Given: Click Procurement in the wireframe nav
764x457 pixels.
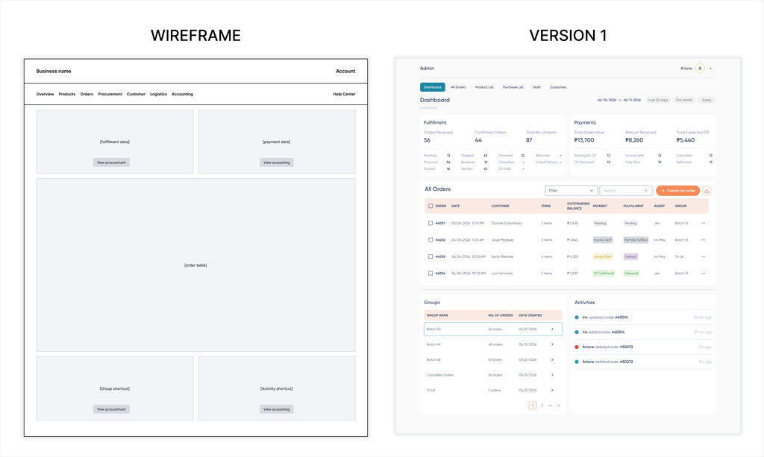Looking at the screenshot, I should click(110, 94).
